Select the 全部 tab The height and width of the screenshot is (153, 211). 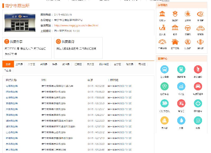coord(8,64)
